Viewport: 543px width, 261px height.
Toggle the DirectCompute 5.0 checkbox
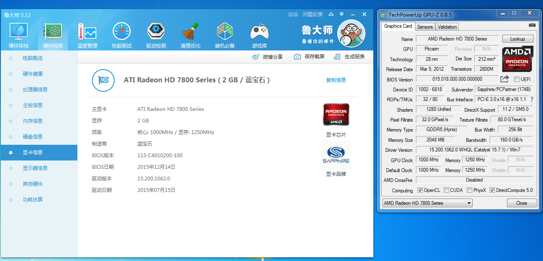pos(492,190)
